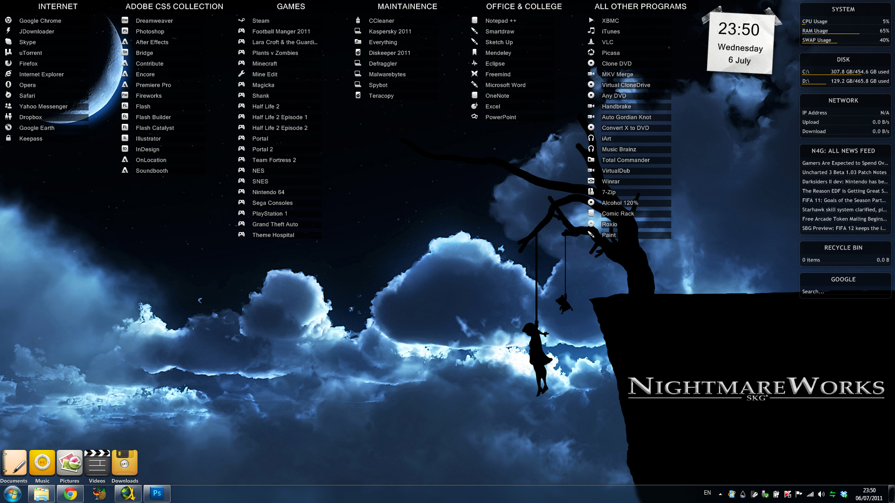Click the Opera icon in Internet list
The height and width of the screenshot is (503, 895).
[8, 85]
